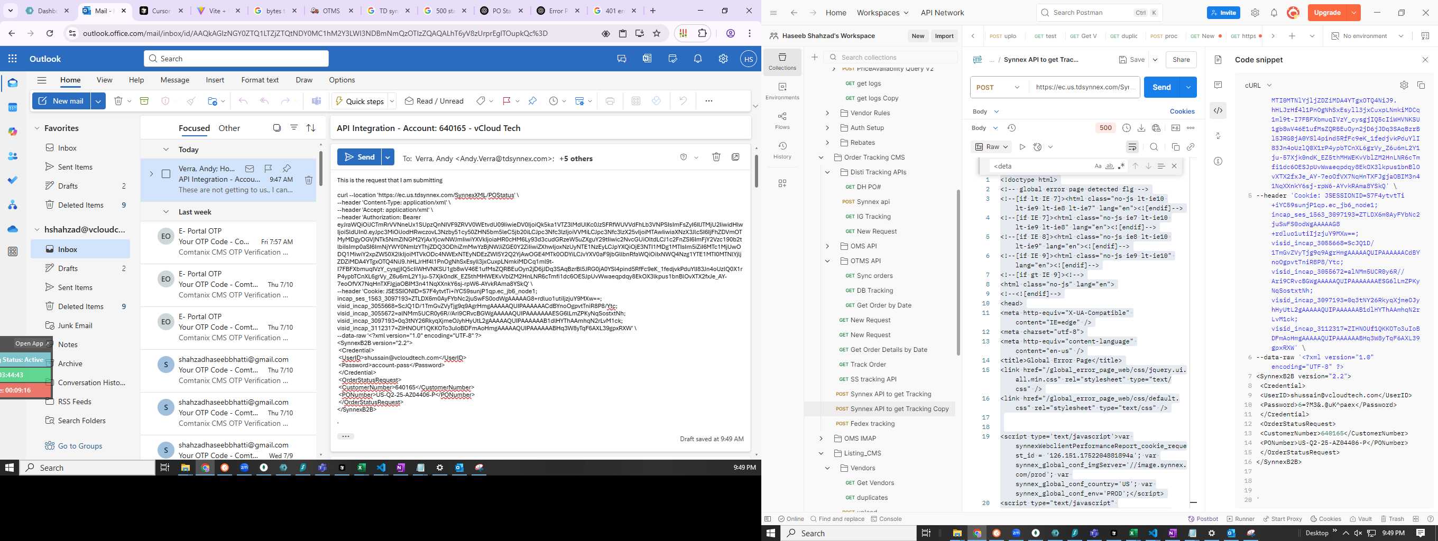Click the Print icon in Outlook ribbon
Screen dimensions: 1438x541
(x=610, y=101)
